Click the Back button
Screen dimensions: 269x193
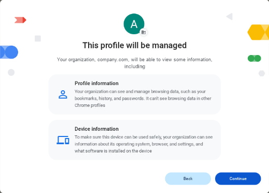[x=188, y=178]
